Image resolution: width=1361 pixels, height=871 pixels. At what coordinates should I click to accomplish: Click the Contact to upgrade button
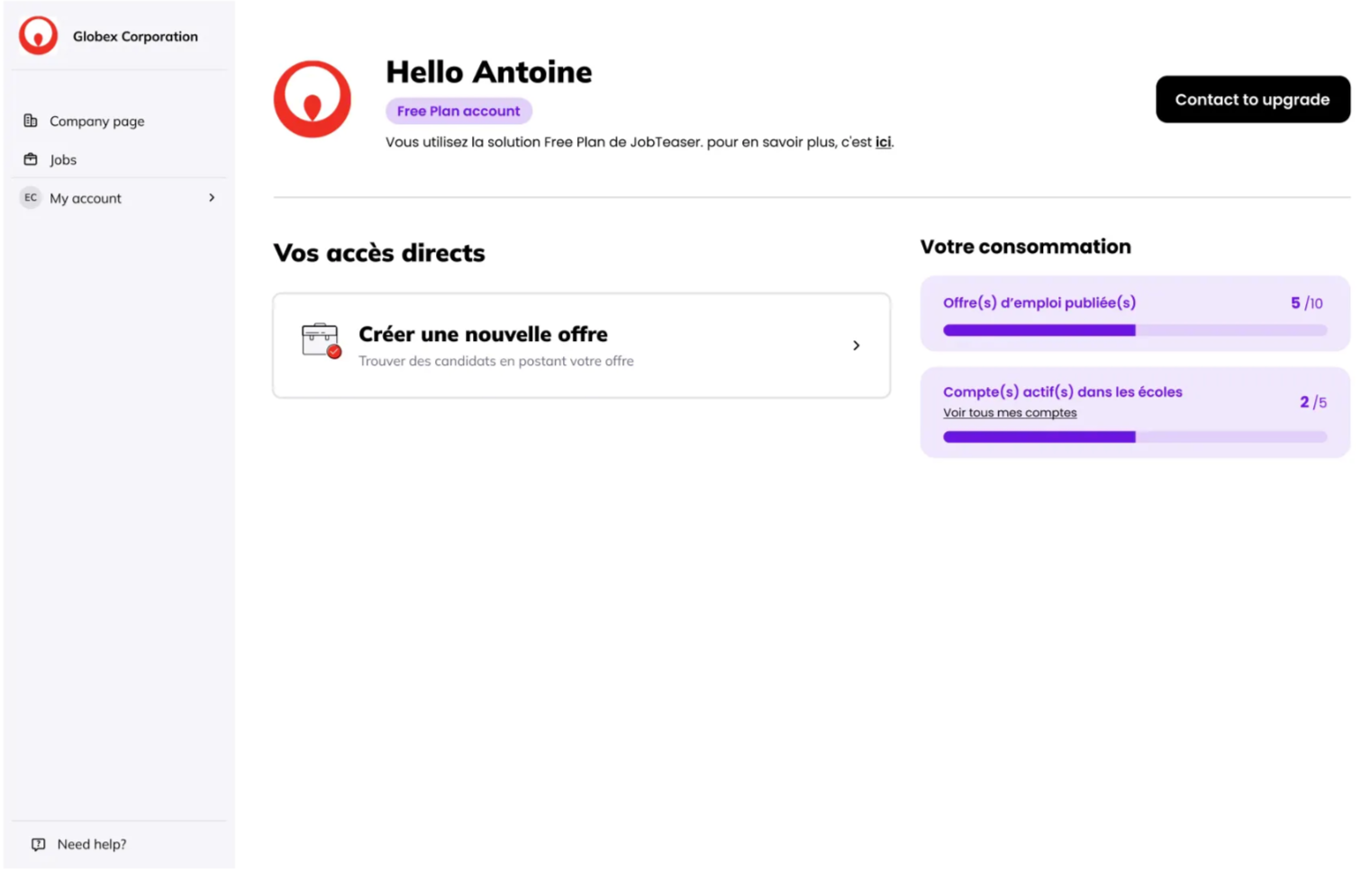(1252, 99)
